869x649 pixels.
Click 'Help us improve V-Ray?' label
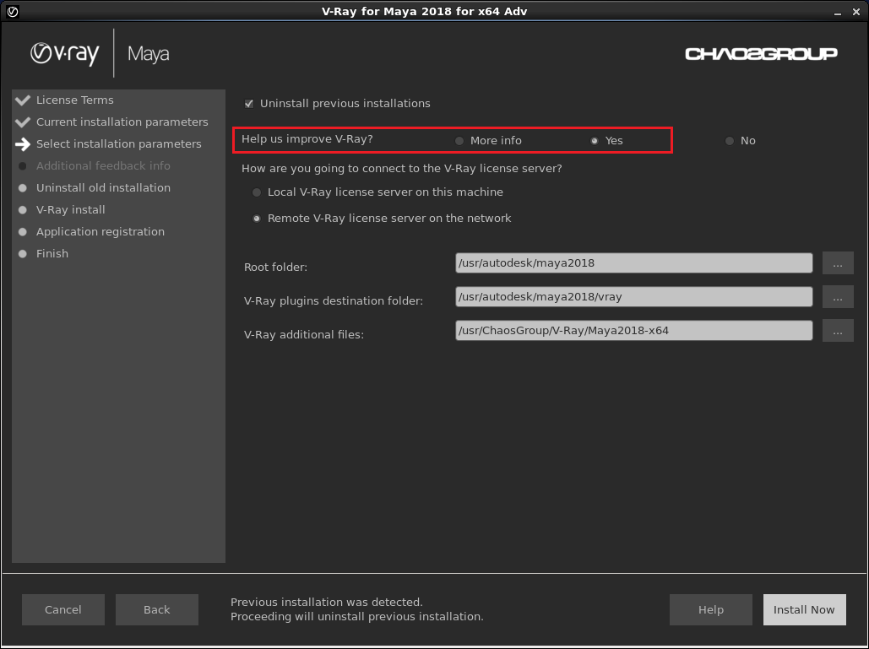click(x=307, y=139)
